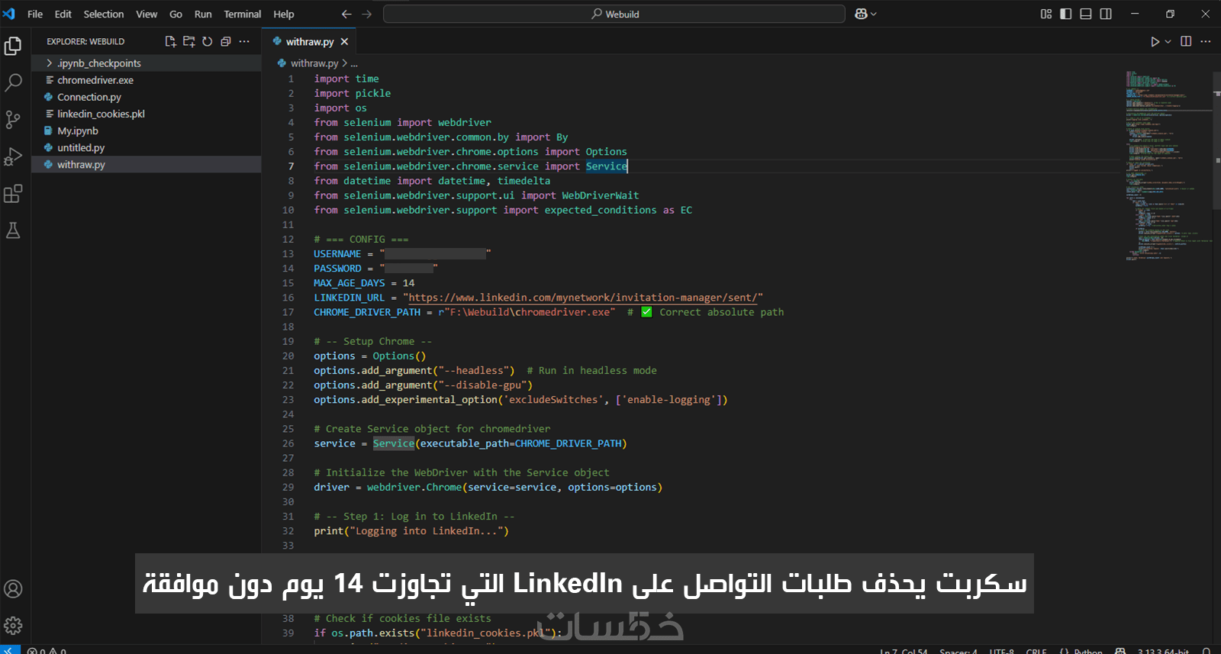The image size is (1221, 654).
Task: Split the editor to the right
Action: [x=1186, y=41]
